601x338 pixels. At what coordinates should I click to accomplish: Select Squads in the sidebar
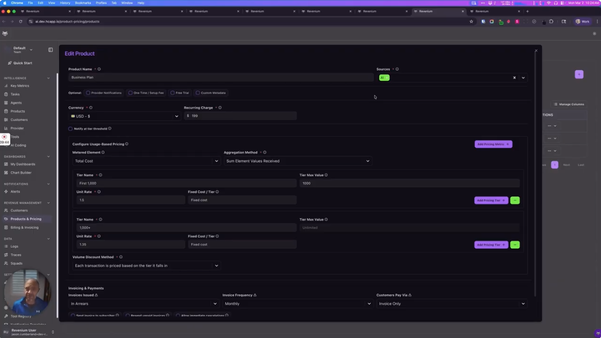click(16, 263)
